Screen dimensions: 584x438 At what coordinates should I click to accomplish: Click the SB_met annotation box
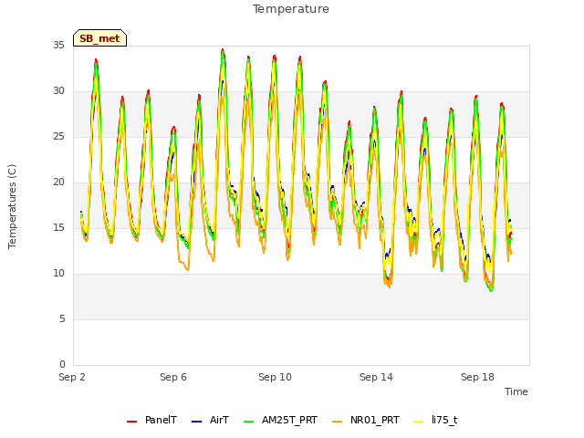[x=99, y=38]
